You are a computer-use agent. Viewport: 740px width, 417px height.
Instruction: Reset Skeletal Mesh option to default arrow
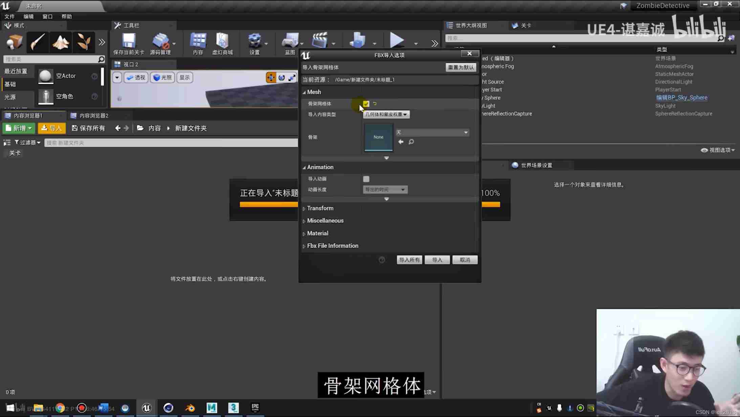coord(375,104)
